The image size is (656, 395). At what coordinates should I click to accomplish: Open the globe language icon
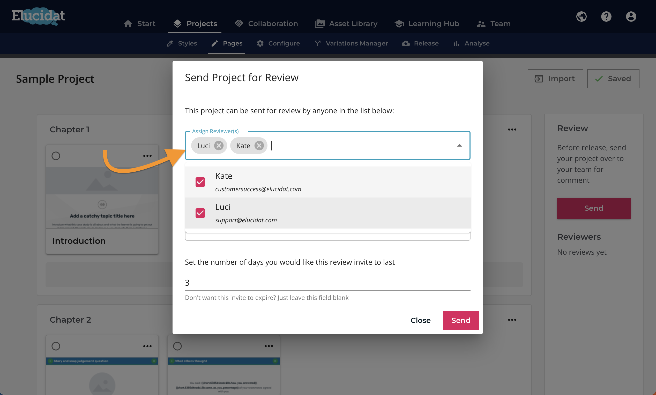[x=581, y=17]
